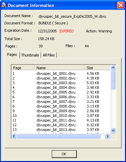126x162 pixels.
Task: Select row djvuspec_bit_0001.djvu
Action: pyautogui.click(x=61, y=73)
